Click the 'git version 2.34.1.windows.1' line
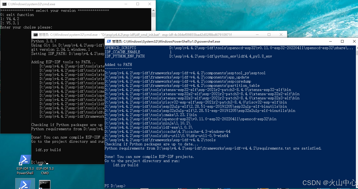 pos(60,49)
